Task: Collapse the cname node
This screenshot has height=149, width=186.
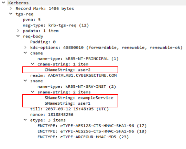Action: click(x=25, y=53)
